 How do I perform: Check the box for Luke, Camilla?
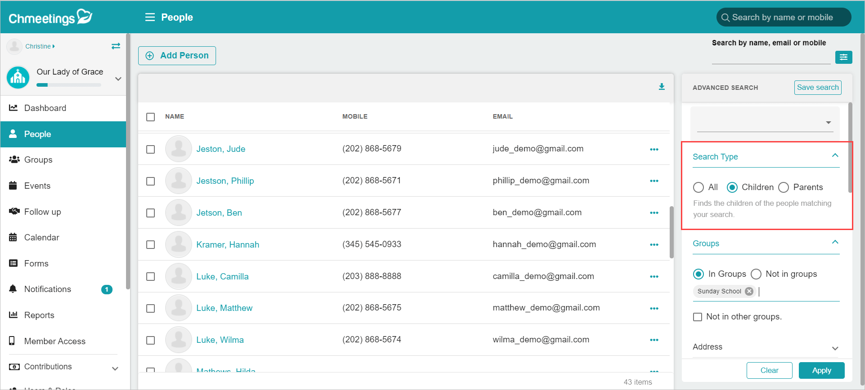[x=151, y=277]
